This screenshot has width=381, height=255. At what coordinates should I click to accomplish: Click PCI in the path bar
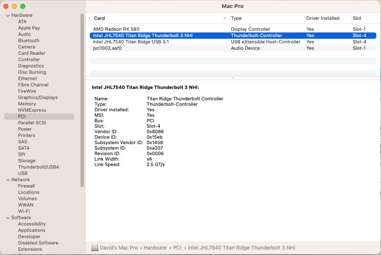(177, 248)
